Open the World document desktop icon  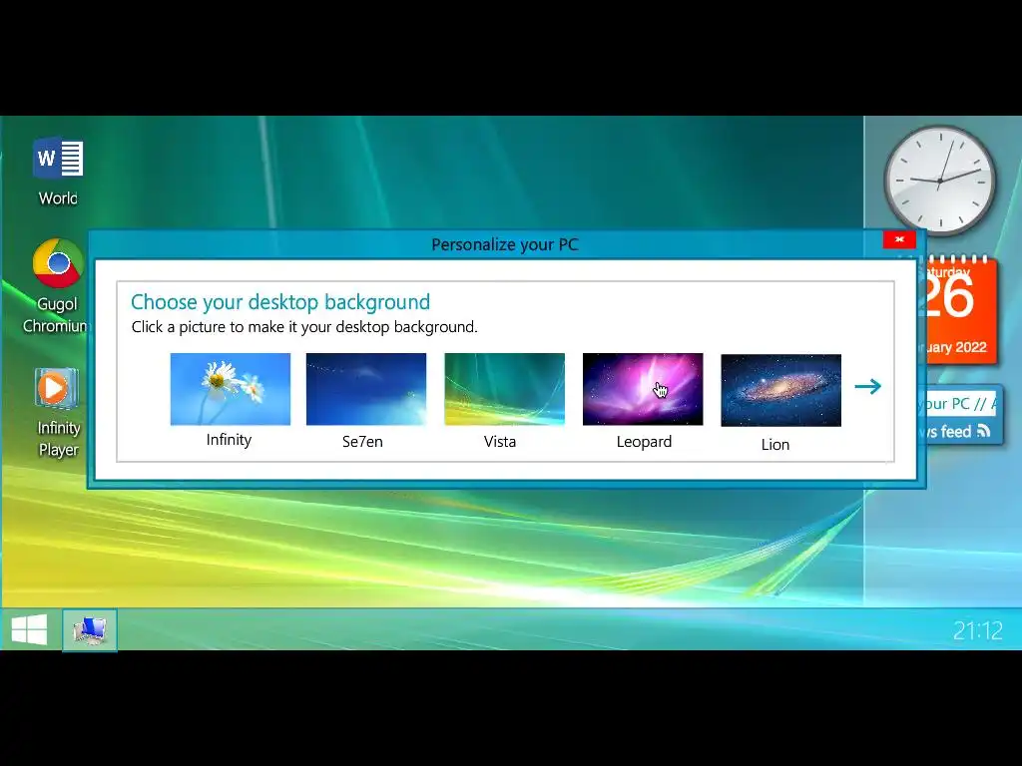(x=57, y=172)
